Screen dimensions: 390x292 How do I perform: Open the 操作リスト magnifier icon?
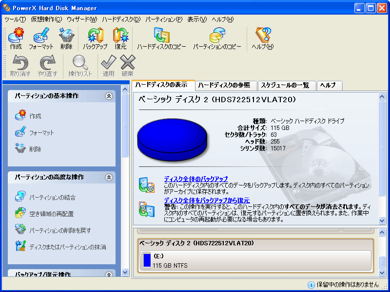pos(80,66)
